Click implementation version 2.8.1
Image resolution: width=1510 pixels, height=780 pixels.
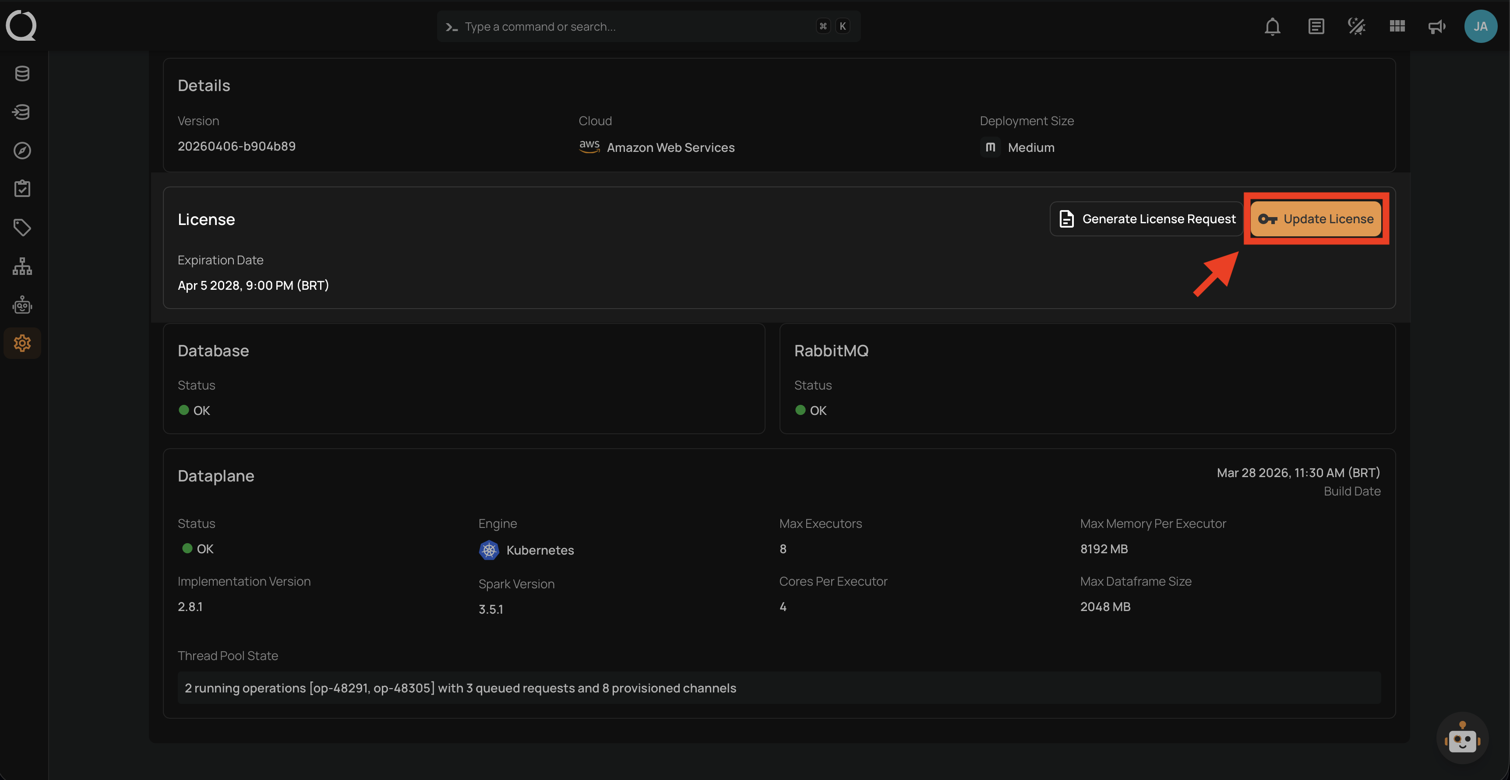click(190, 607)
